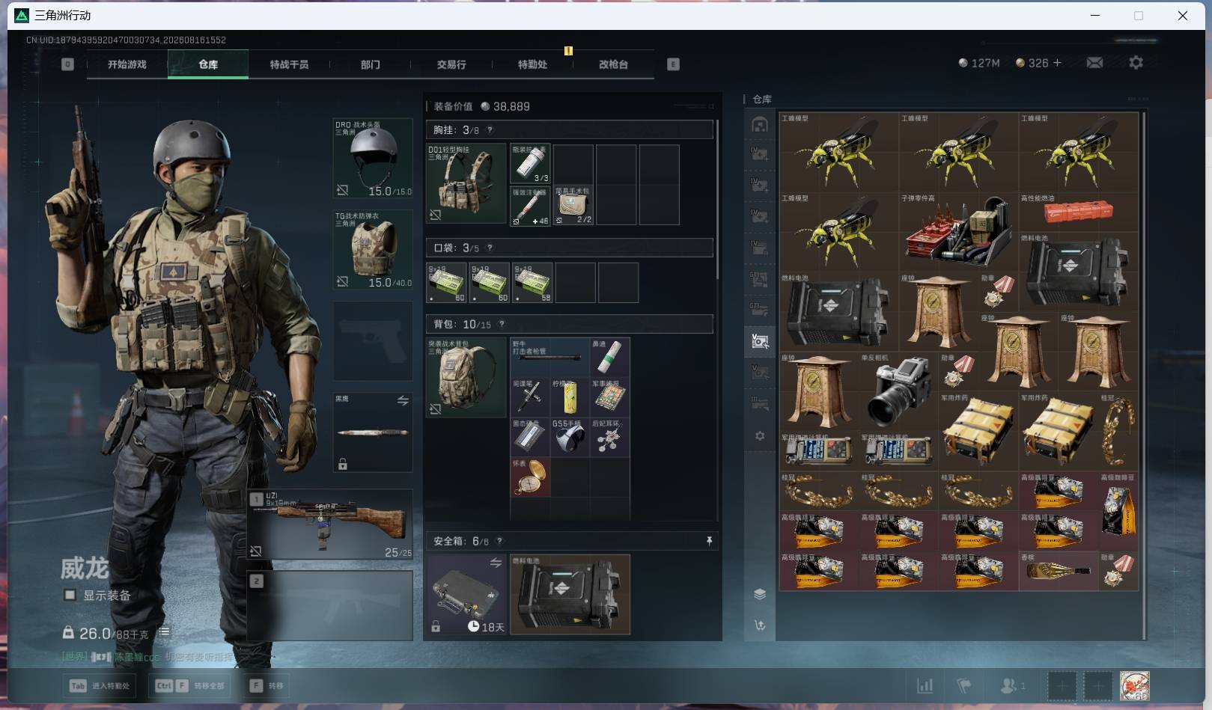Screen dimensions: 1212x710
Task: Select the active 仓库 tab
Action: pos(208,64)
